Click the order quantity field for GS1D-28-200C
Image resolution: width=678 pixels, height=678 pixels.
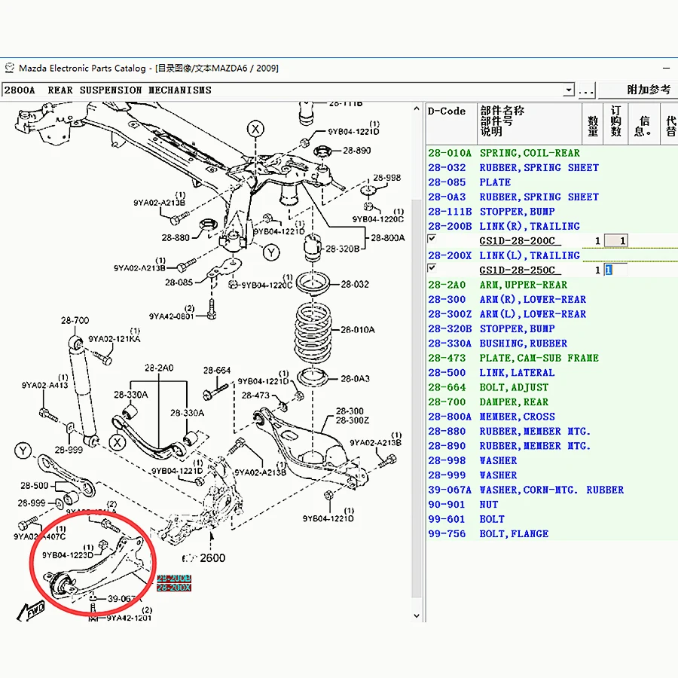615,241
